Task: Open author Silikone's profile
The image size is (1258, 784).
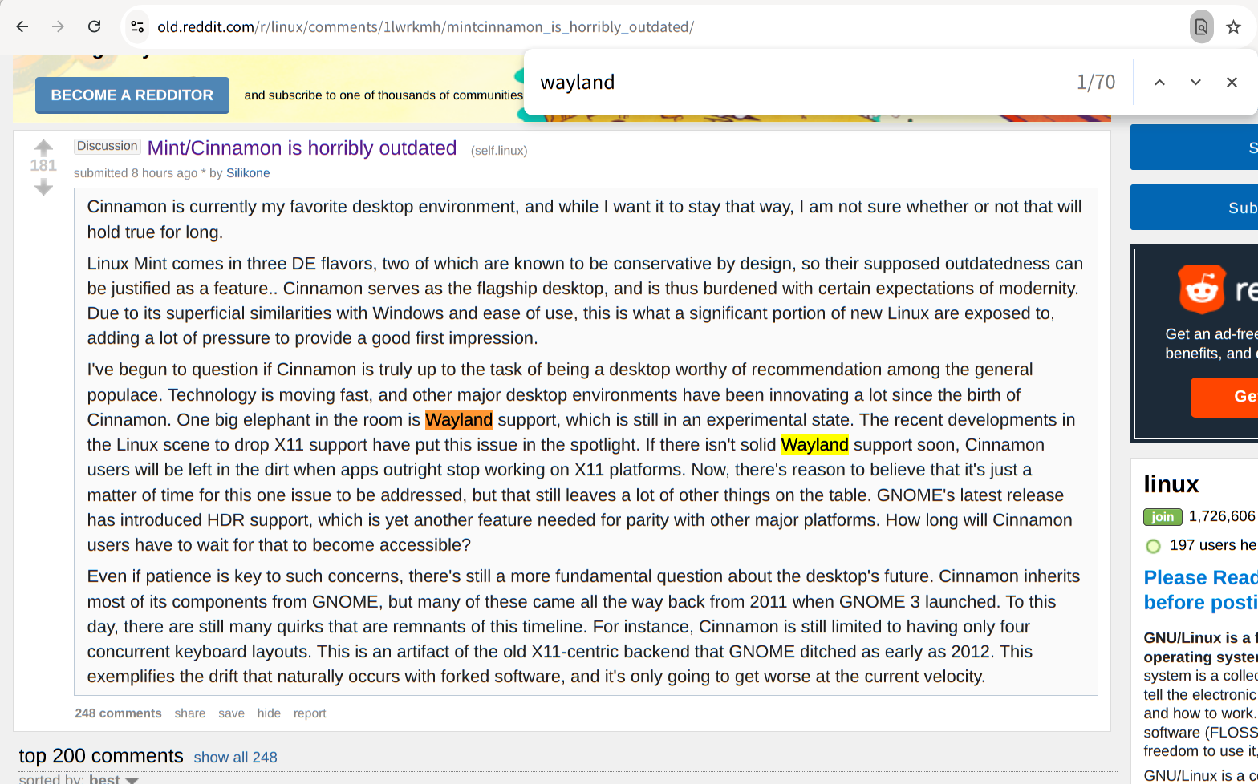Action: (248, 173)
